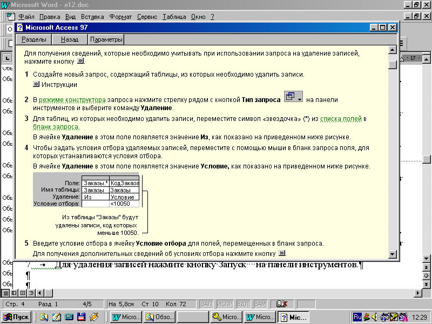Open the Окно menu
Screen dimensions: 432x324
(x=198, y=17)
